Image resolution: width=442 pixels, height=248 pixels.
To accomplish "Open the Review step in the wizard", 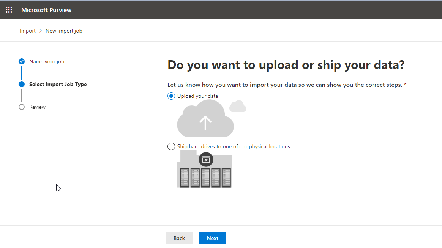I will (x=37, y=107).
